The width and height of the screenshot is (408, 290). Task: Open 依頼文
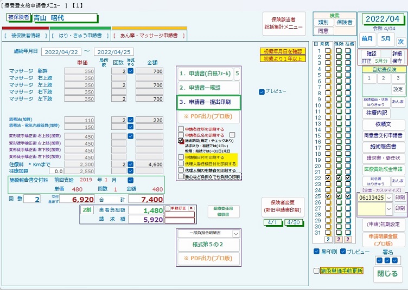click(x=383, y=124)
